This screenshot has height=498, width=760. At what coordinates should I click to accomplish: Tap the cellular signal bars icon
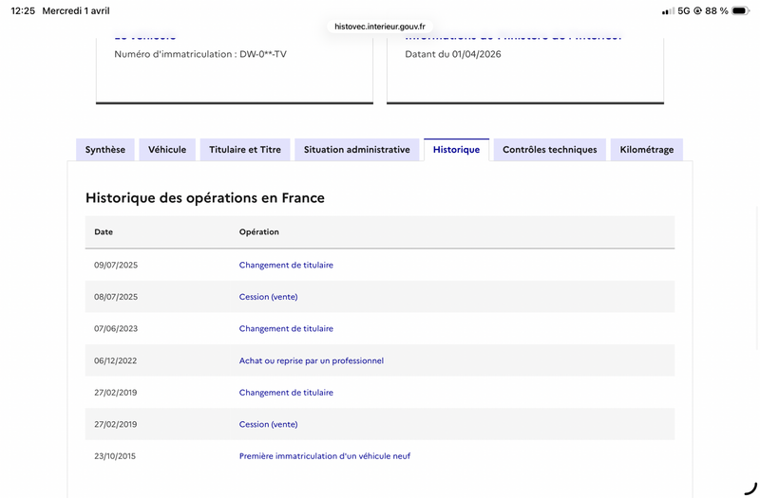click(x=668, y=10)
